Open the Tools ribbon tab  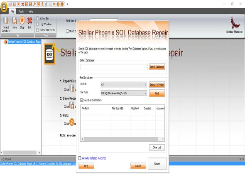coord(21,11)
